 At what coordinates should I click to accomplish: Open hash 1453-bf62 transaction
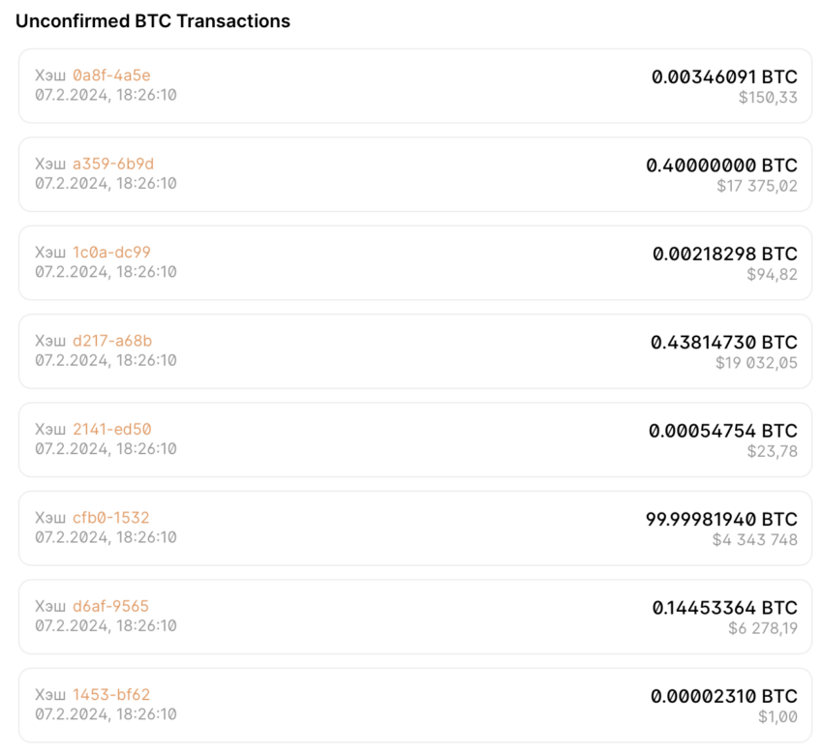pos(111,695)
